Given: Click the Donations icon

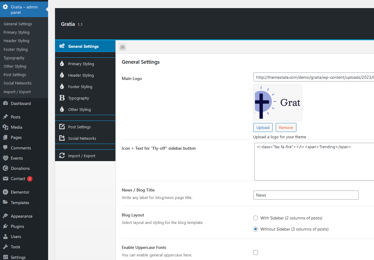Looking at the screenshot, I should [5, 168].
